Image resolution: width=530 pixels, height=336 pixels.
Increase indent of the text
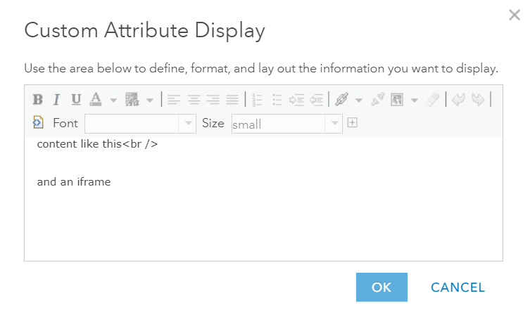pos(296,100)
